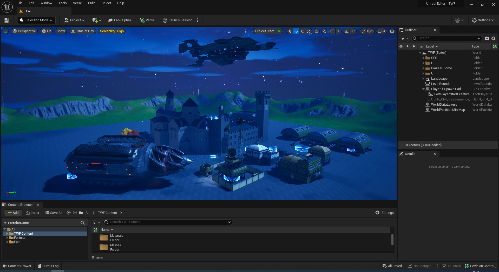Toggle surface snapping icon
Screen dimensions: 499x272
324,31
